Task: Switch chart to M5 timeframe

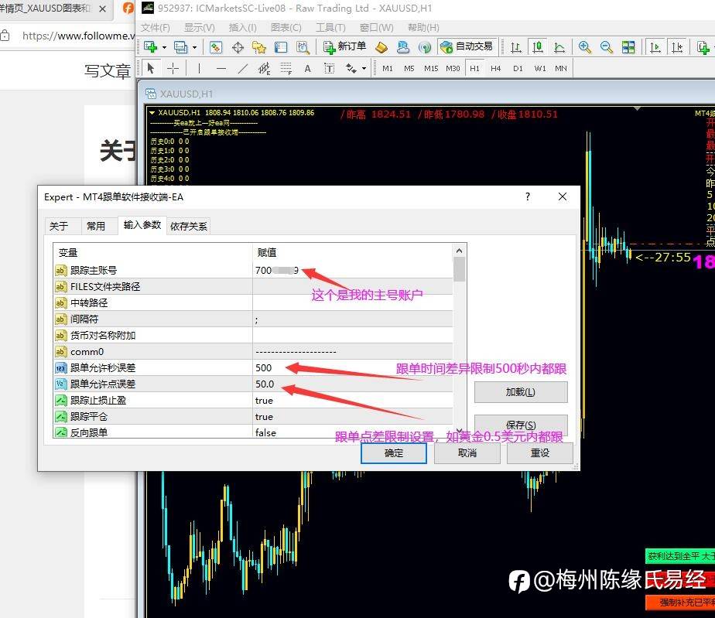Action: [x=409, y=68]
